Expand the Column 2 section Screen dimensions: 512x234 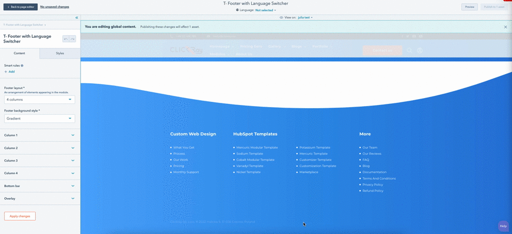pos(40,148)
